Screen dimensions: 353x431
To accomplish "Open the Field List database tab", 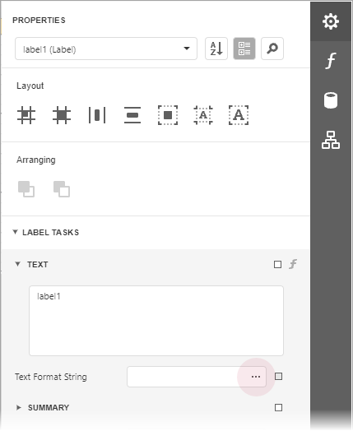I will tap(331, 100).
